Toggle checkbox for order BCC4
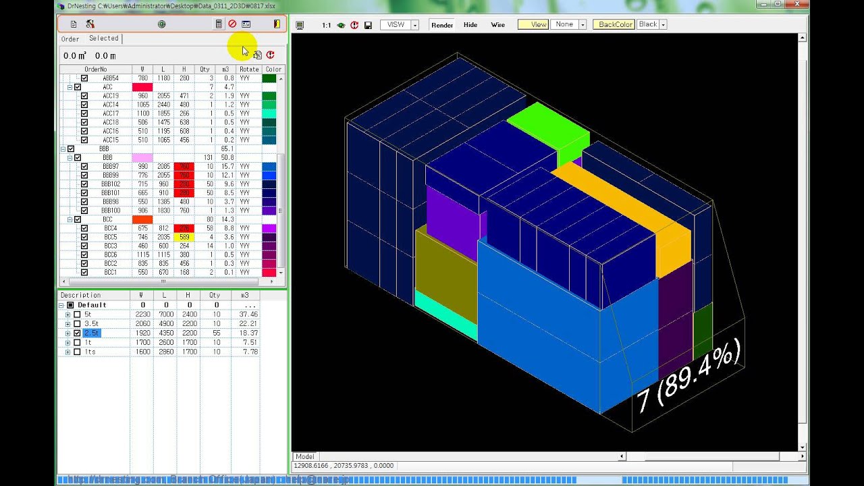This screenshot has height=486, width=864. (84, 228)
